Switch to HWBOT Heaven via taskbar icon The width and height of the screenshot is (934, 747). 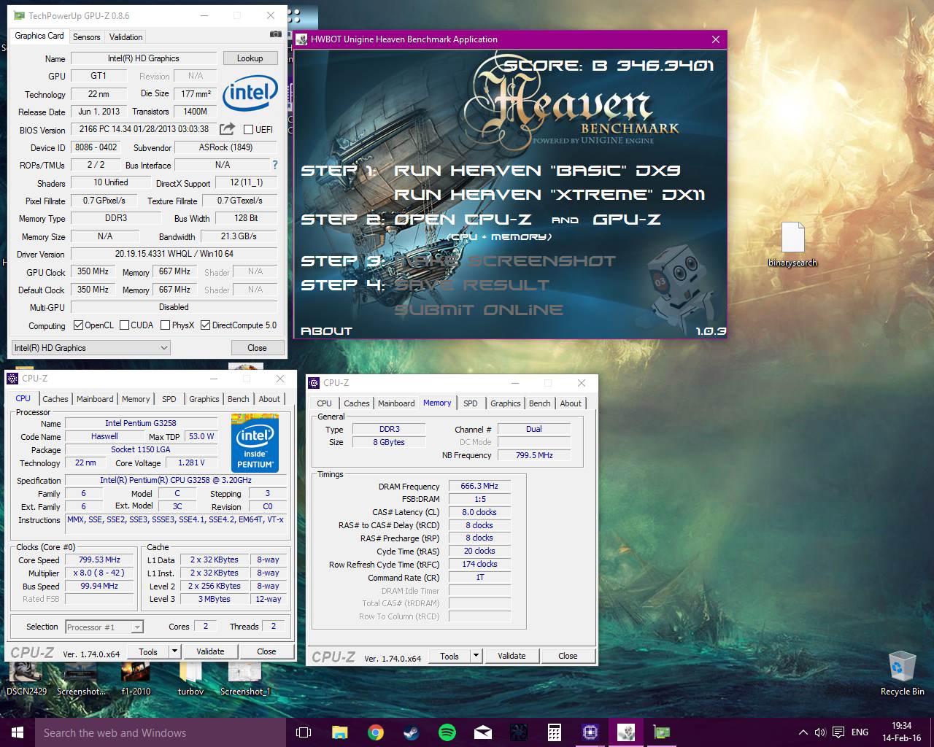625,732
